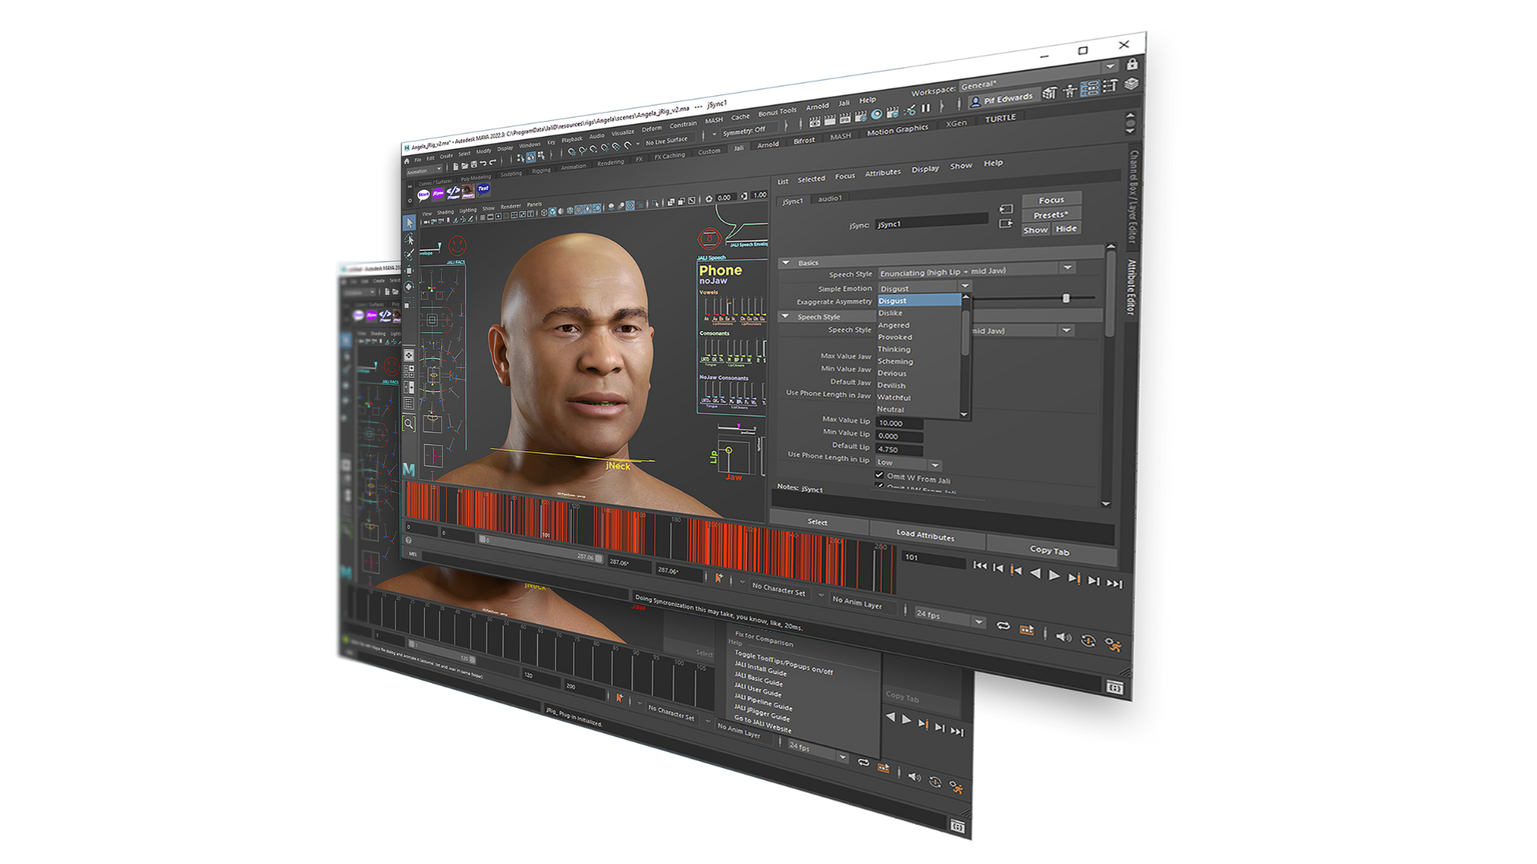1537x864 pixels.
Task: Select JALI User Guide in back window menu
Action: pos(757,688)
